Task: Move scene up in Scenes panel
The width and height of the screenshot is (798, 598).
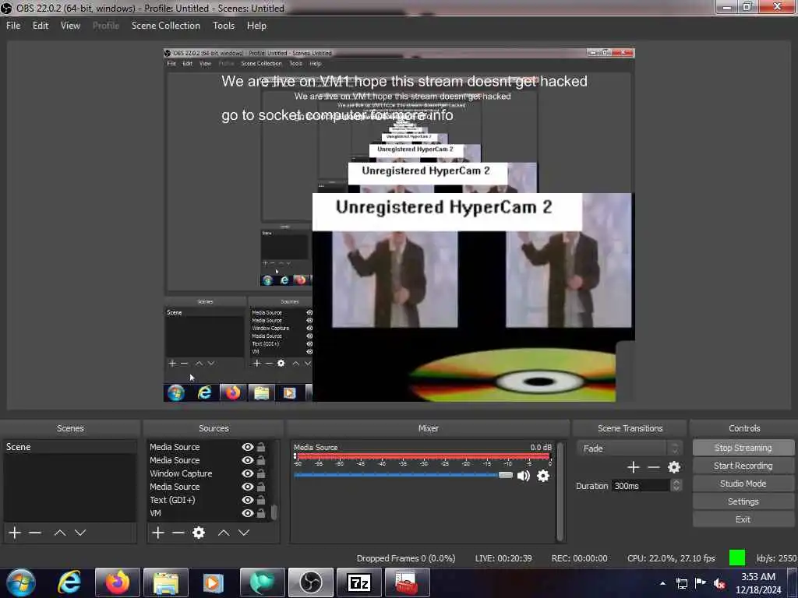Action: (60, 533)
